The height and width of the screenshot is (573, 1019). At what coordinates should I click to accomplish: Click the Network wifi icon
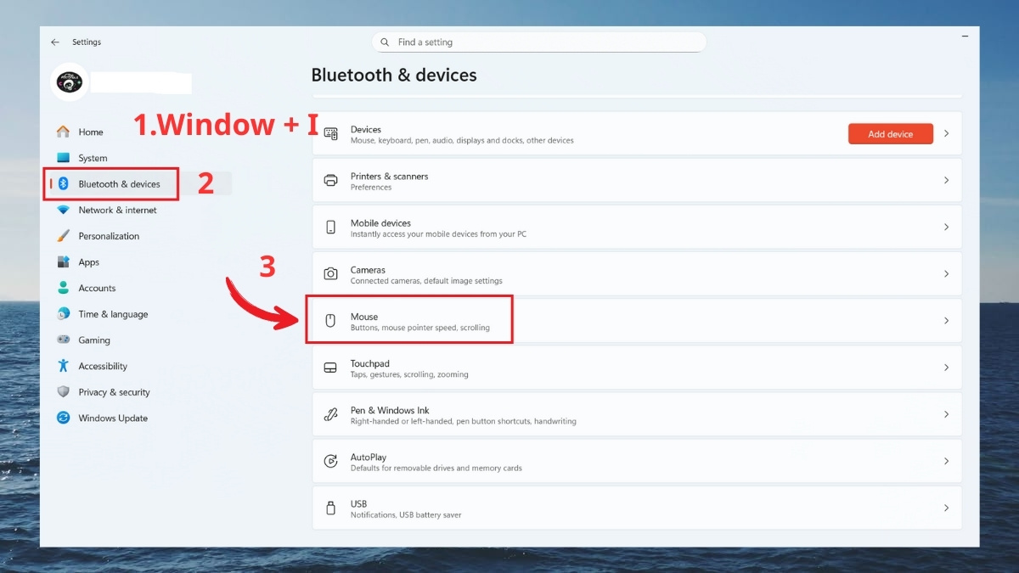(x=63, y=210)
